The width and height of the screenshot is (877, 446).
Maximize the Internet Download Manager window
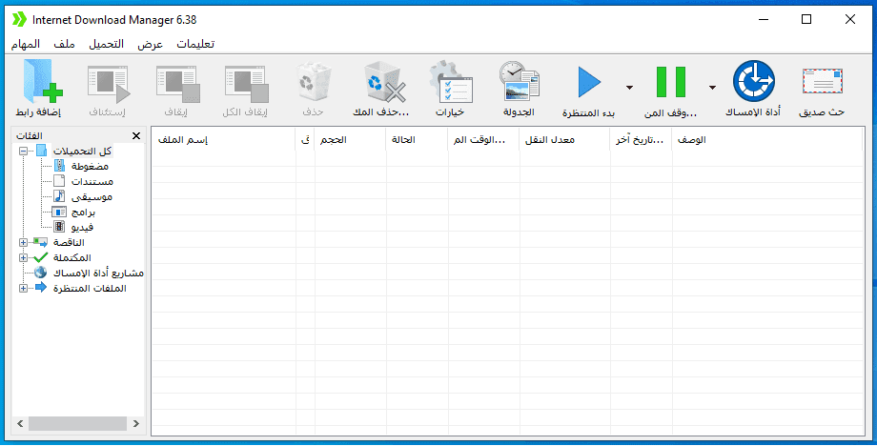806,20
